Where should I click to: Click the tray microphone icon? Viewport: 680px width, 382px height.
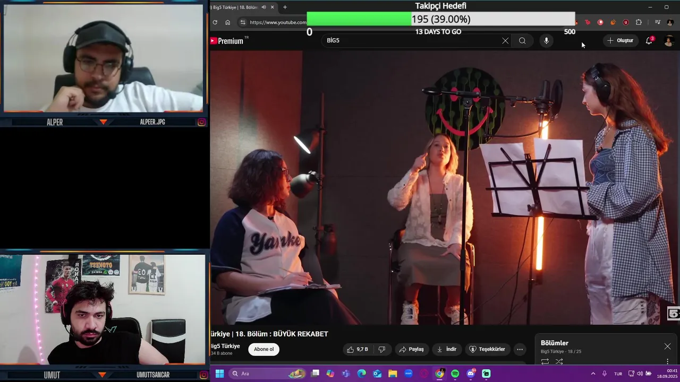605,374
